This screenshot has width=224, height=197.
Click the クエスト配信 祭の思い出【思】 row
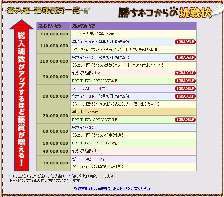[134, 167]
